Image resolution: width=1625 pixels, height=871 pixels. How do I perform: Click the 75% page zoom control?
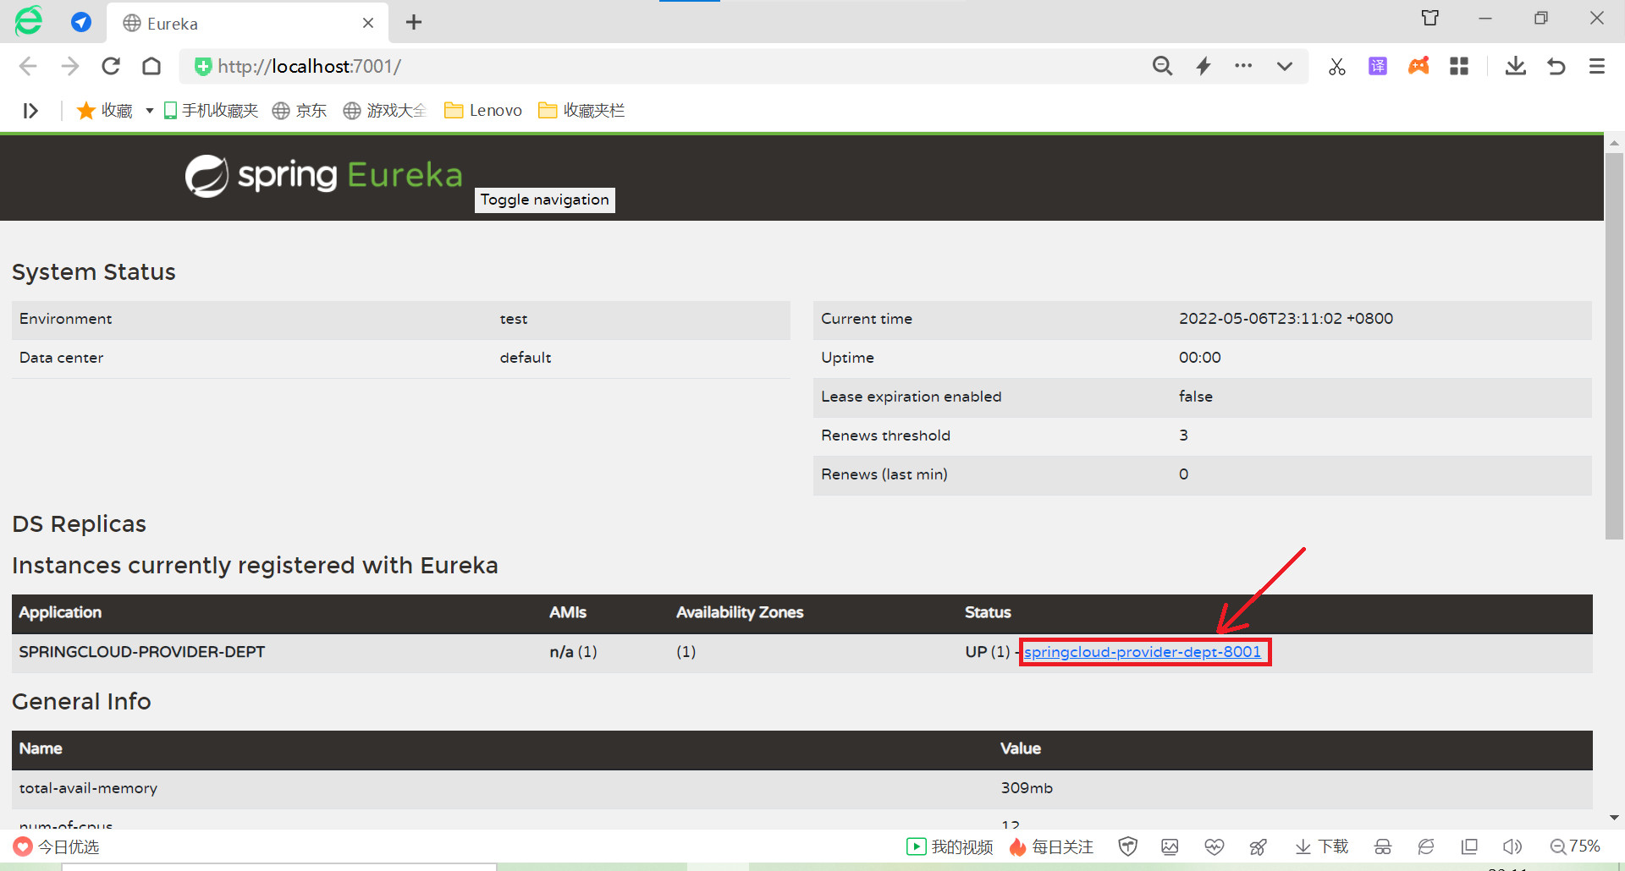coord(1575,846)
